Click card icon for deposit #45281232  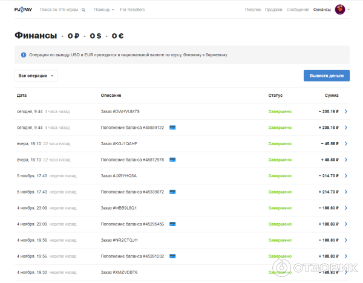pyautogui.click(x=172, y=256)
